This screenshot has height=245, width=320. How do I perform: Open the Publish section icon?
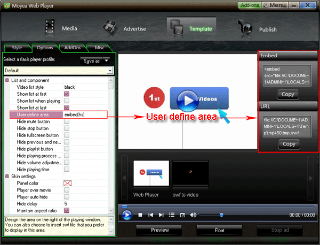(x=245, y=28)
